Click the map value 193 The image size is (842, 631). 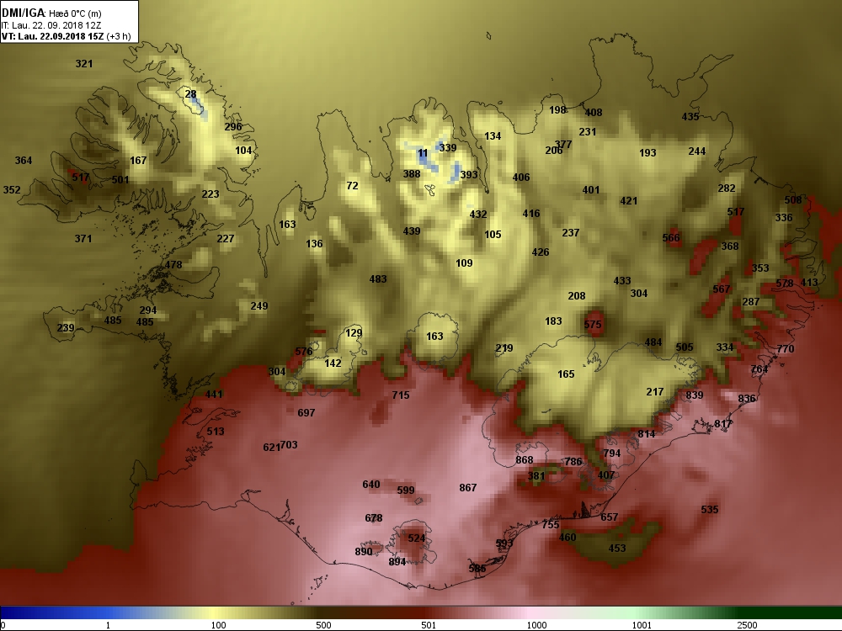pos(647,153)
